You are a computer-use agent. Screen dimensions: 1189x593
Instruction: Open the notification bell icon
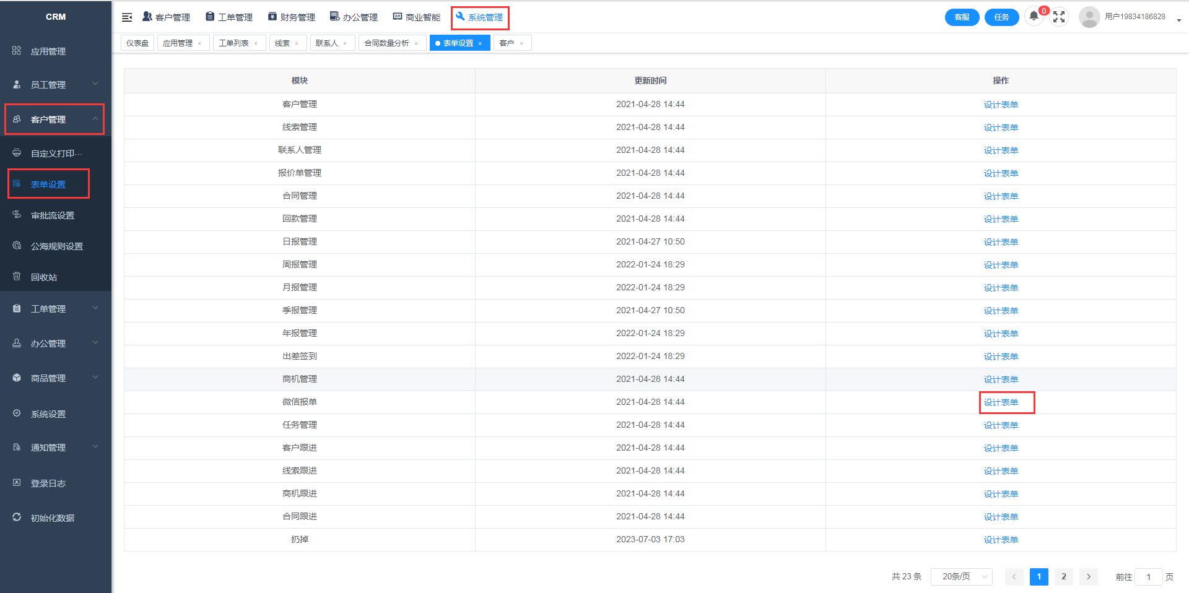click(x=1034, y=16)
